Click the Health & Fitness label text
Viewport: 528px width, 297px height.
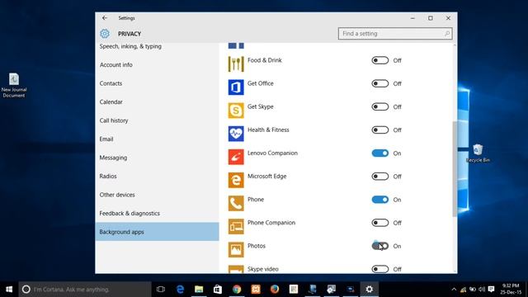(x=268, y=130)
